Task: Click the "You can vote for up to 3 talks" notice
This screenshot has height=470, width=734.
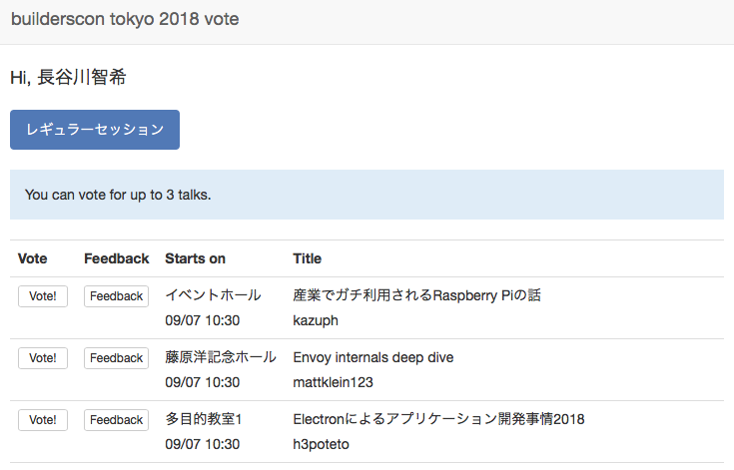Action: click(x=118, y=195)
